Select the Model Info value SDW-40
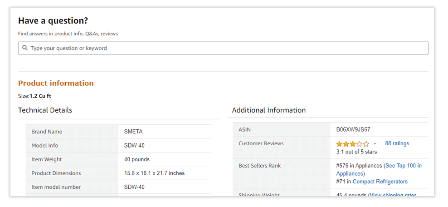This screenshot has width=448, height=207. (134, 146)
